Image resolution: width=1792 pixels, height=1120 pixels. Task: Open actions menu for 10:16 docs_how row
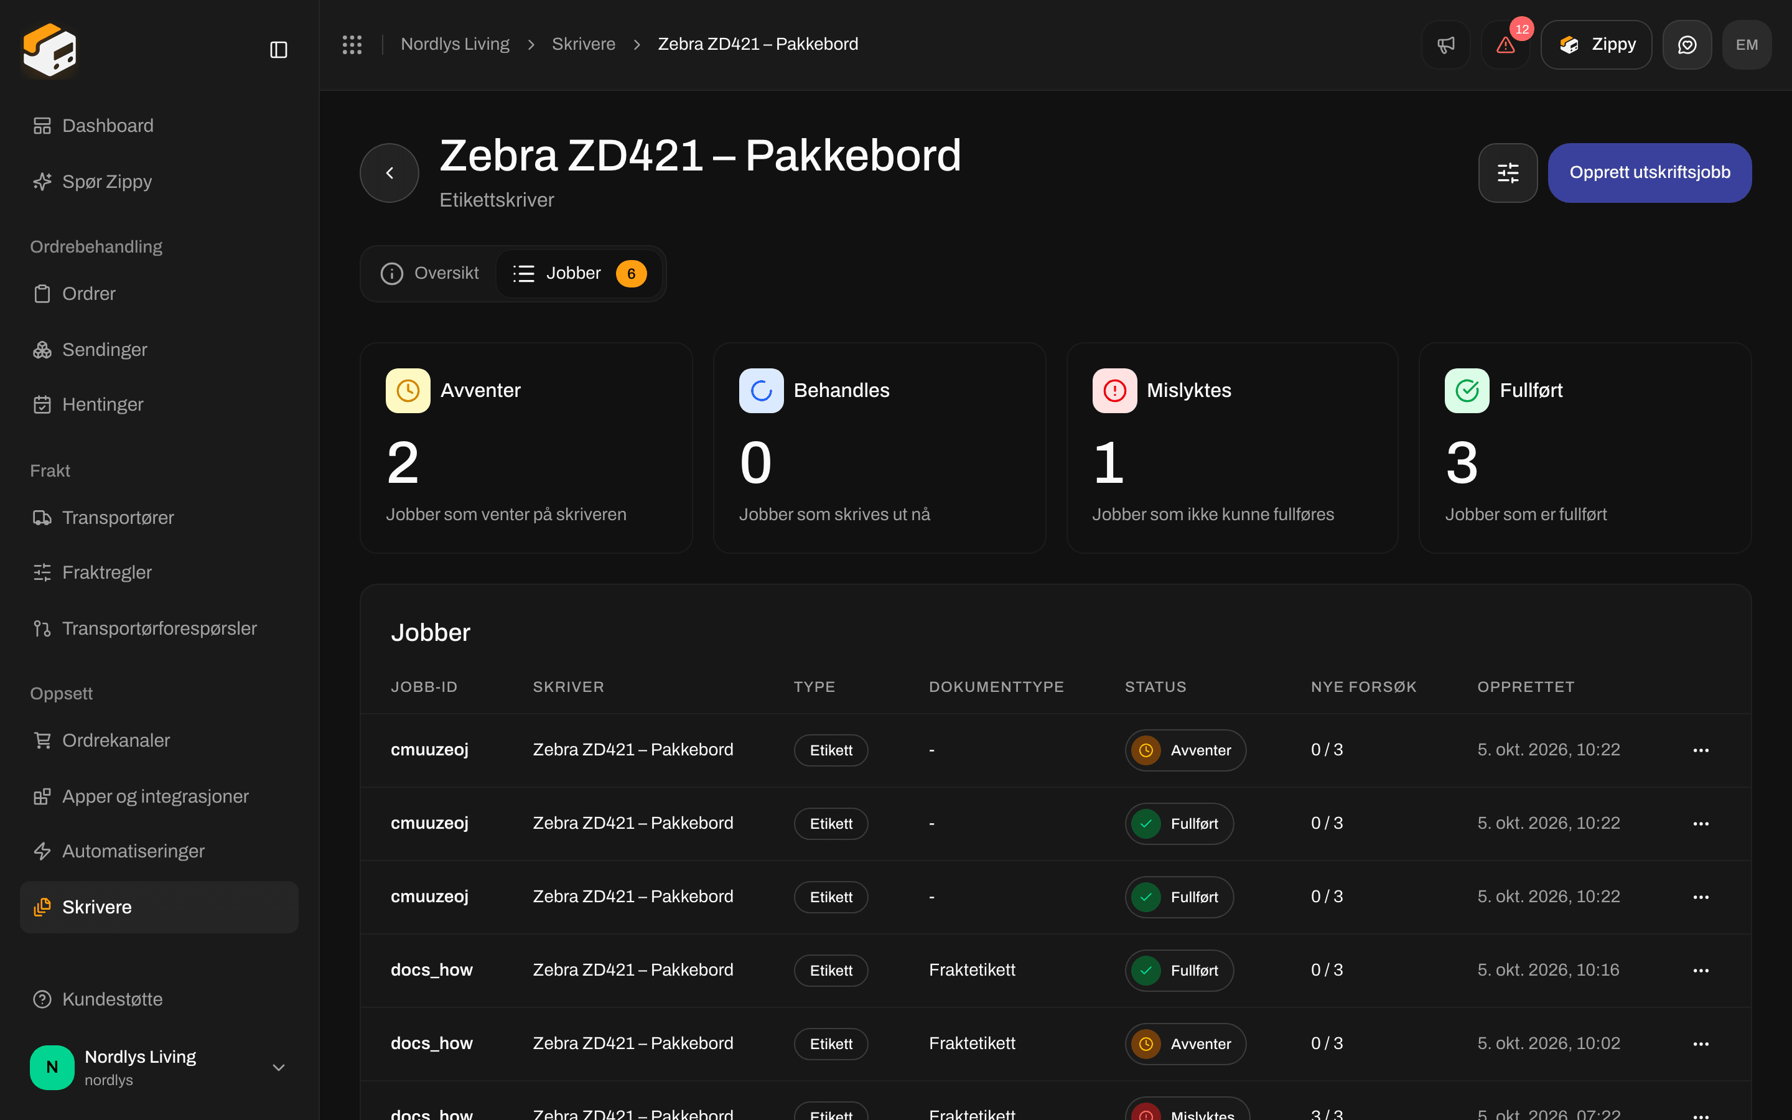pos(1701,971)
